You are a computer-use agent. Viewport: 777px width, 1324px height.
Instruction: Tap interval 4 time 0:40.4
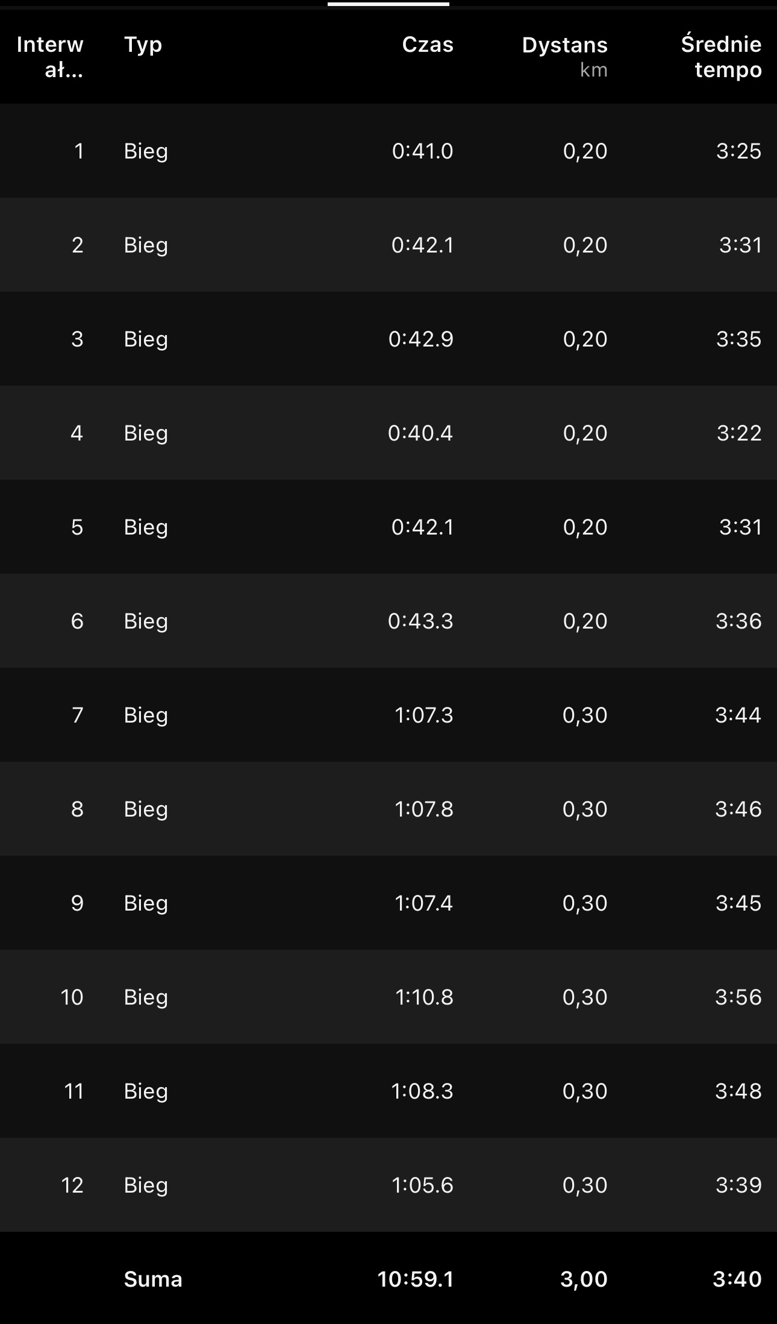tap(420, 433)
